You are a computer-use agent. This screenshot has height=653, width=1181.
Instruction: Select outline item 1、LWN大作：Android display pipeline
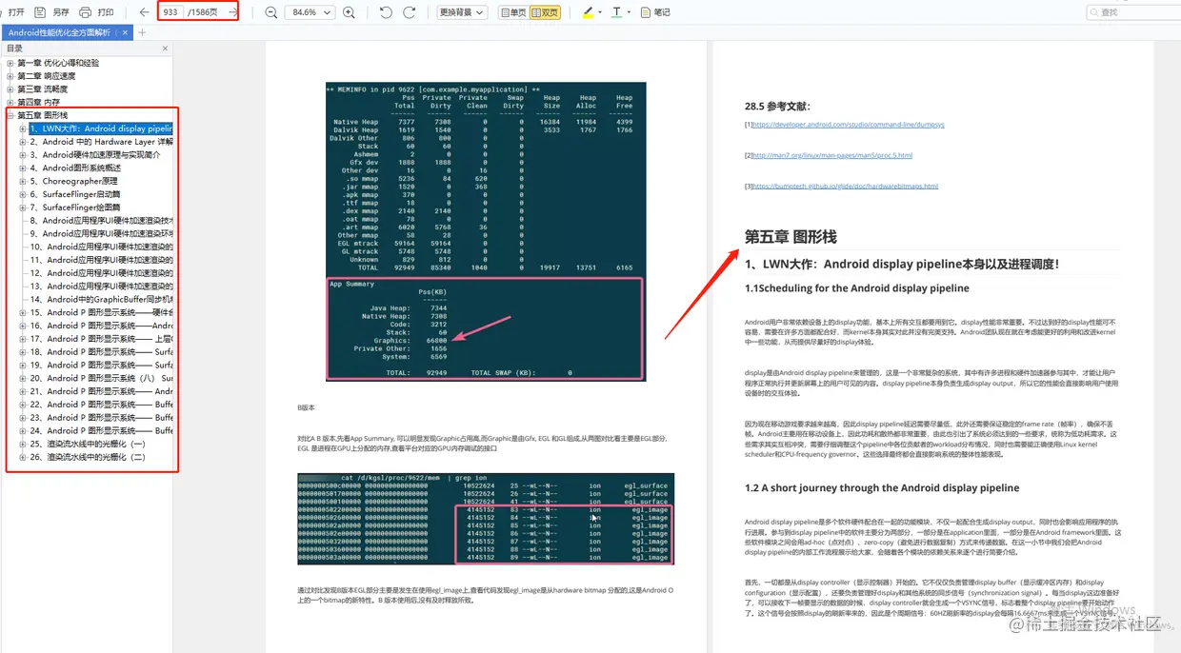click(x=101, y=129)
